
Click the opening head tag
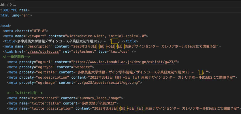click(5, 26)
